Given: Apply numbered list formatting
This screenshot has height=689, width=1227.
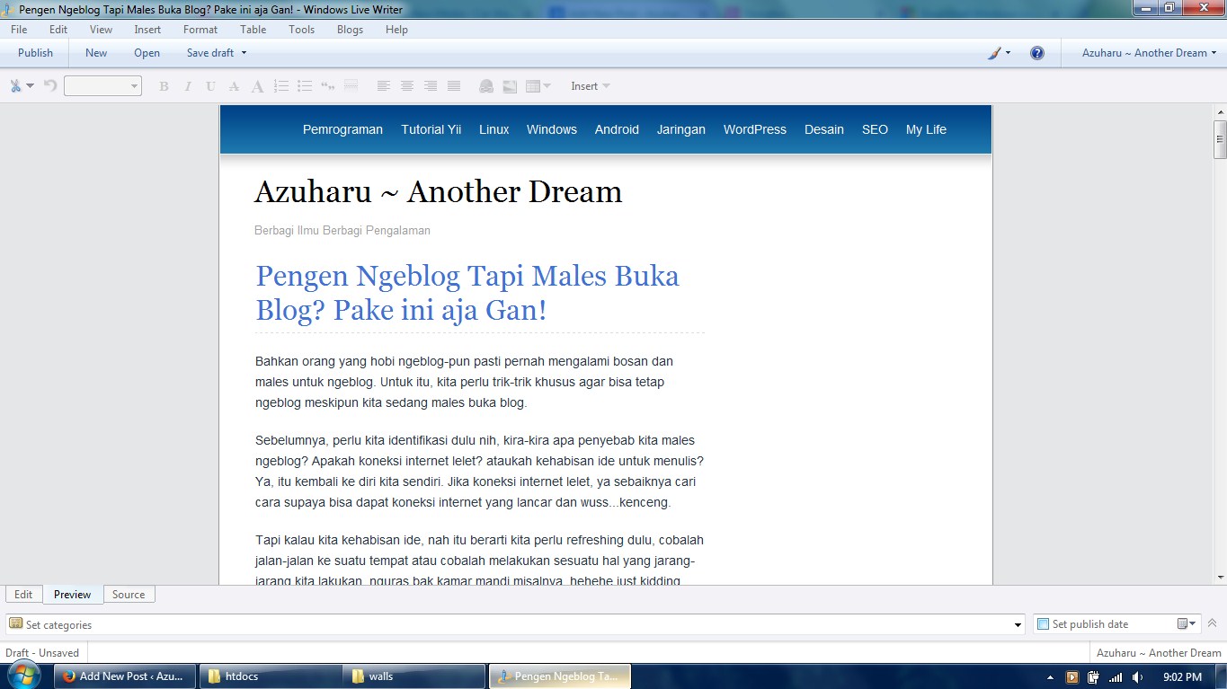Looking at the screenshot, I should tap(281, 86).
